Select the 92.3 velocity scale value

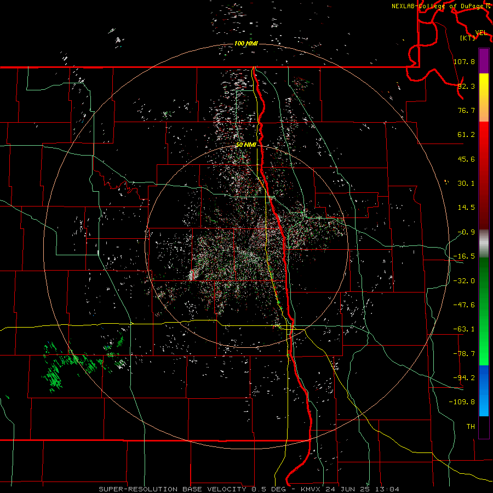466,86
